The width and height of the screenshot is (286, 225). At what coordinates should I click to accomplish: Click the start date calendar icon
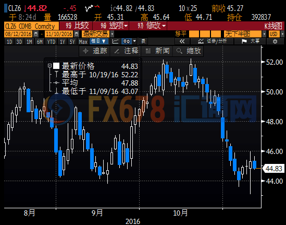pyautogui.click(x=36, y=34)
